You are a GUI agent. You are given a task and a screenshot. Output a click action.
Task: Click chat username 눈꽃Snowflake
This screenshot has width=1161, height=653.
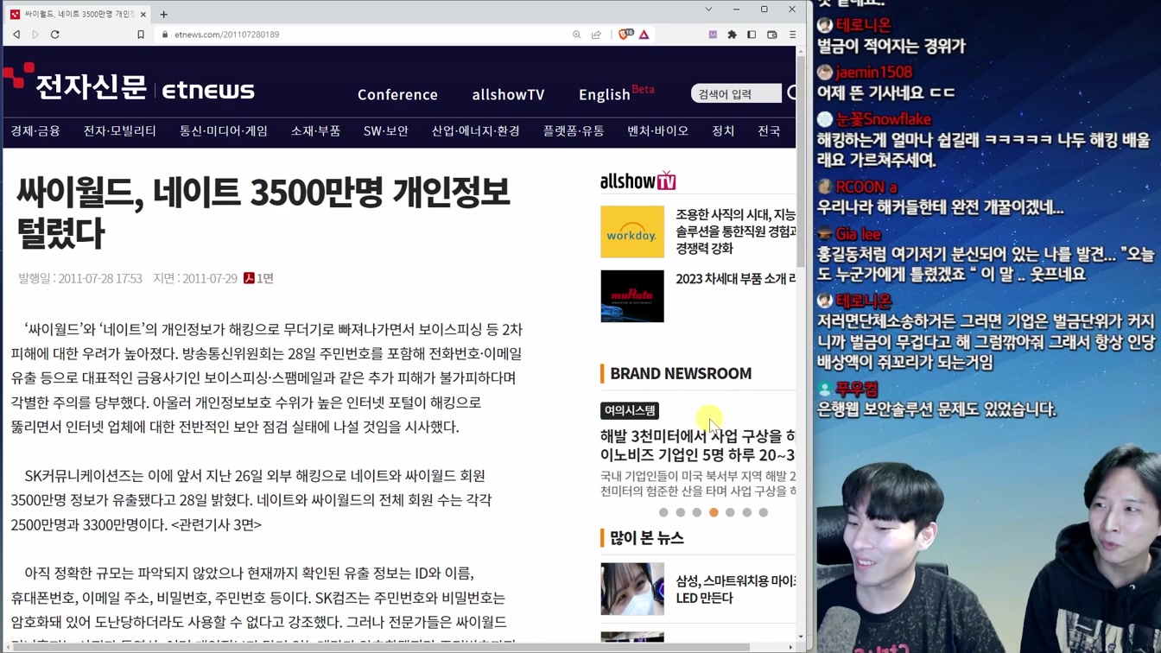(x=883, y=119)
